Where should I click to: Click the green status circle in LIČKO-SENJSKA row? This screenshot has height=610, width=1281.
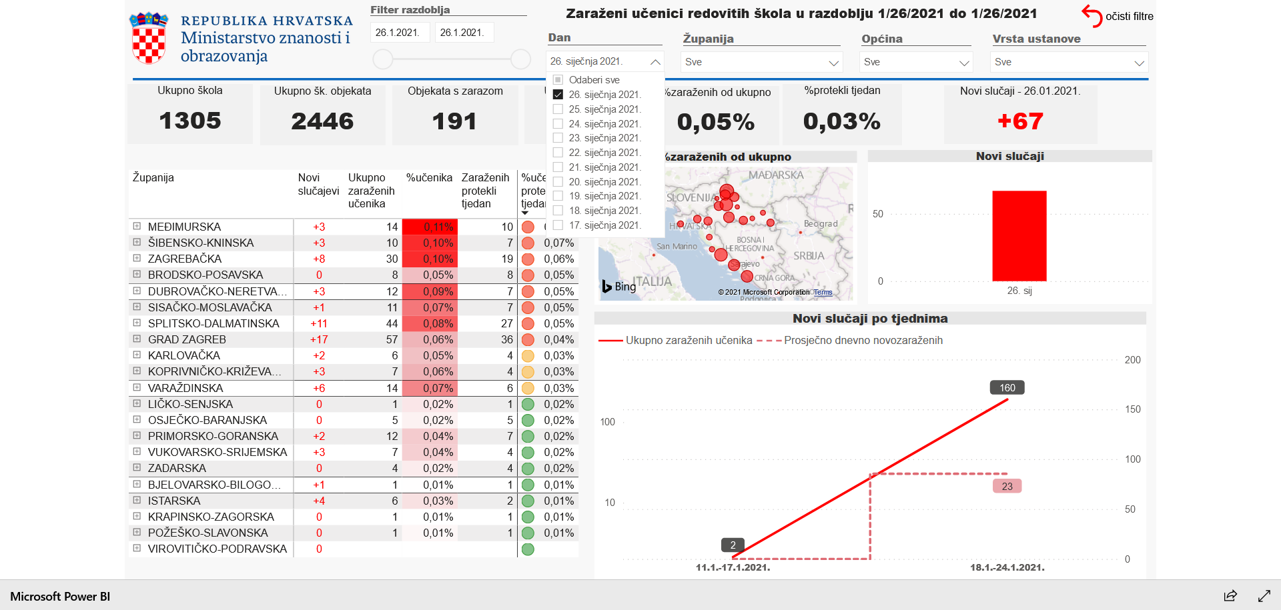click(x=528, y=404)
